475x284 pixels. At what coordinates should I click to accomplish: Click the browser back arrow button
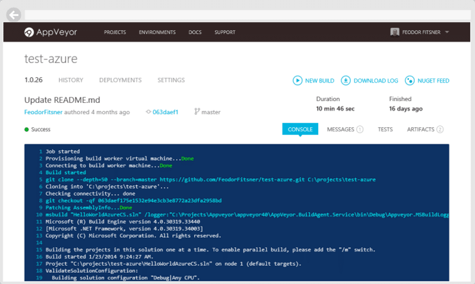coord(14,15)
